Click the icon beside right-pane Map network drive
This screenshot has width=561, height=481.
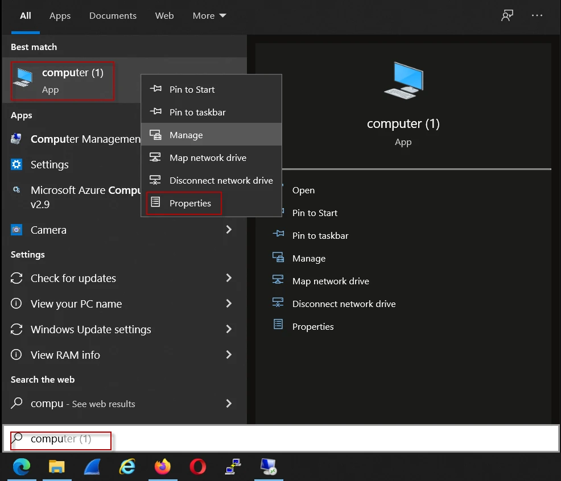coord(278,280)
